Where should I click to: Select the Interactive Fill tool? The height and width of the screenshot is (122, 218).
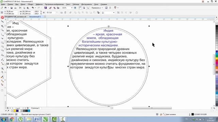[2, 81]
